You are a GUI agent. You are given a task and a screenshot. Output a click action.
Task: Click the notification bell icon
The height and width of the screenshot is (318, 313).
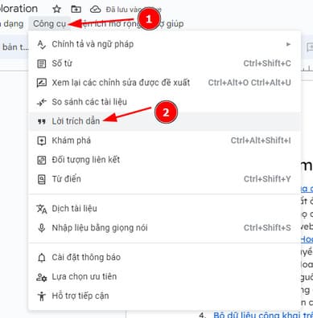pyautogui.click(x=41, y=258)
